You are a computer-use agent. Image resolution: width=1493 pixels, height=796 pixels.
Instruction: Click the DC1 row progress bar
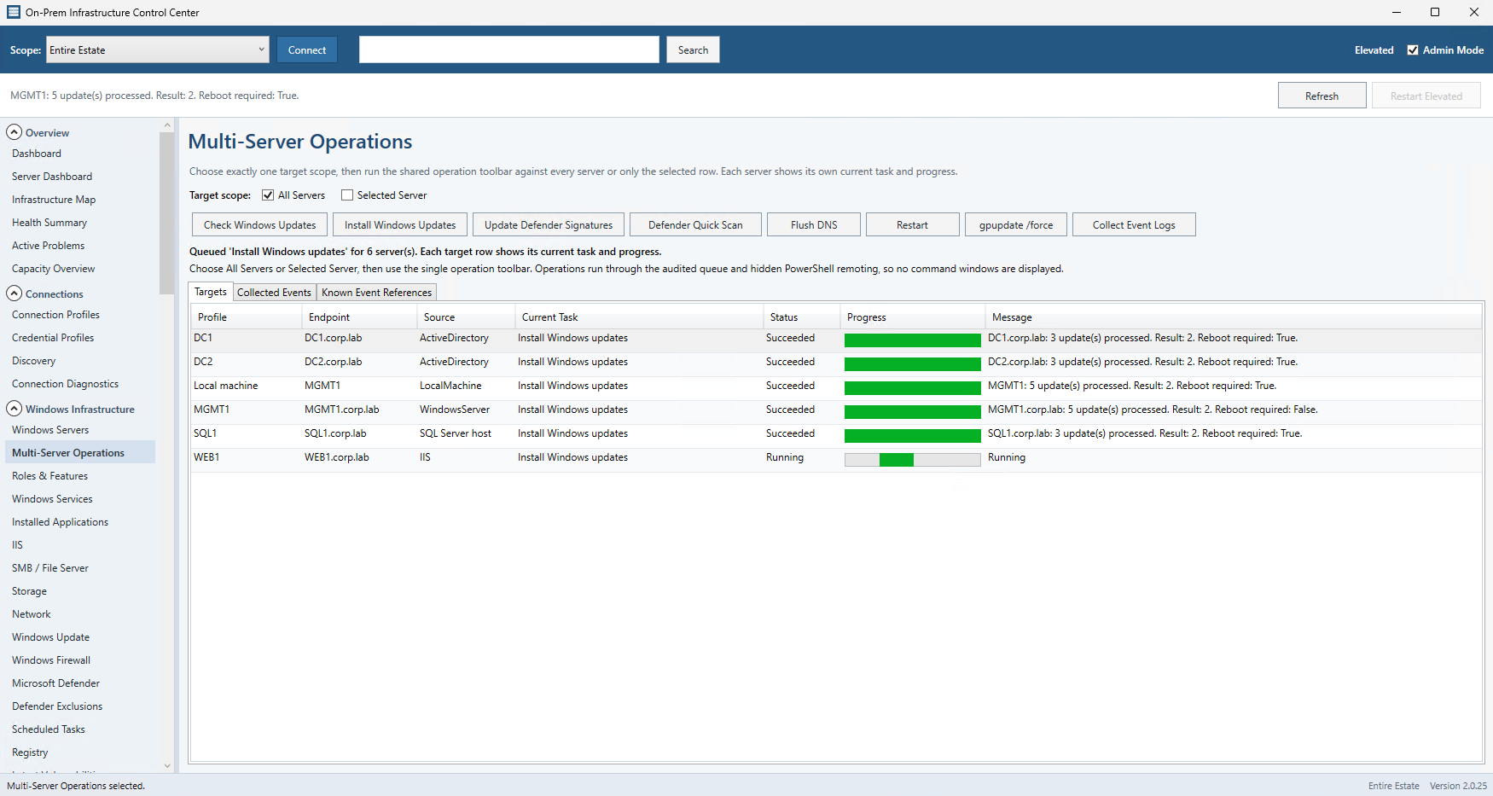[913, 340]
